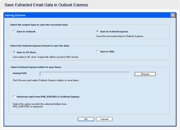
Task: Click the Saving Options title bar text
Action: pyautogui.click(x=15, y=15)
